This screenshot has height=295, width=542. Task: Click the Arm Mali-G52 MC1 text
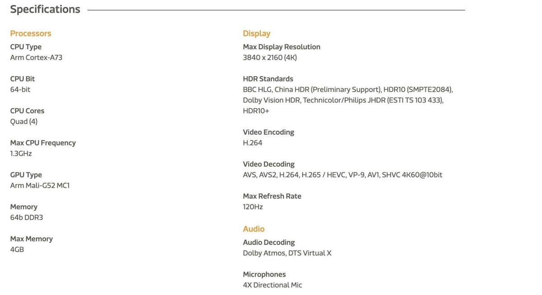pyautogui.click(x=40, y=186)
